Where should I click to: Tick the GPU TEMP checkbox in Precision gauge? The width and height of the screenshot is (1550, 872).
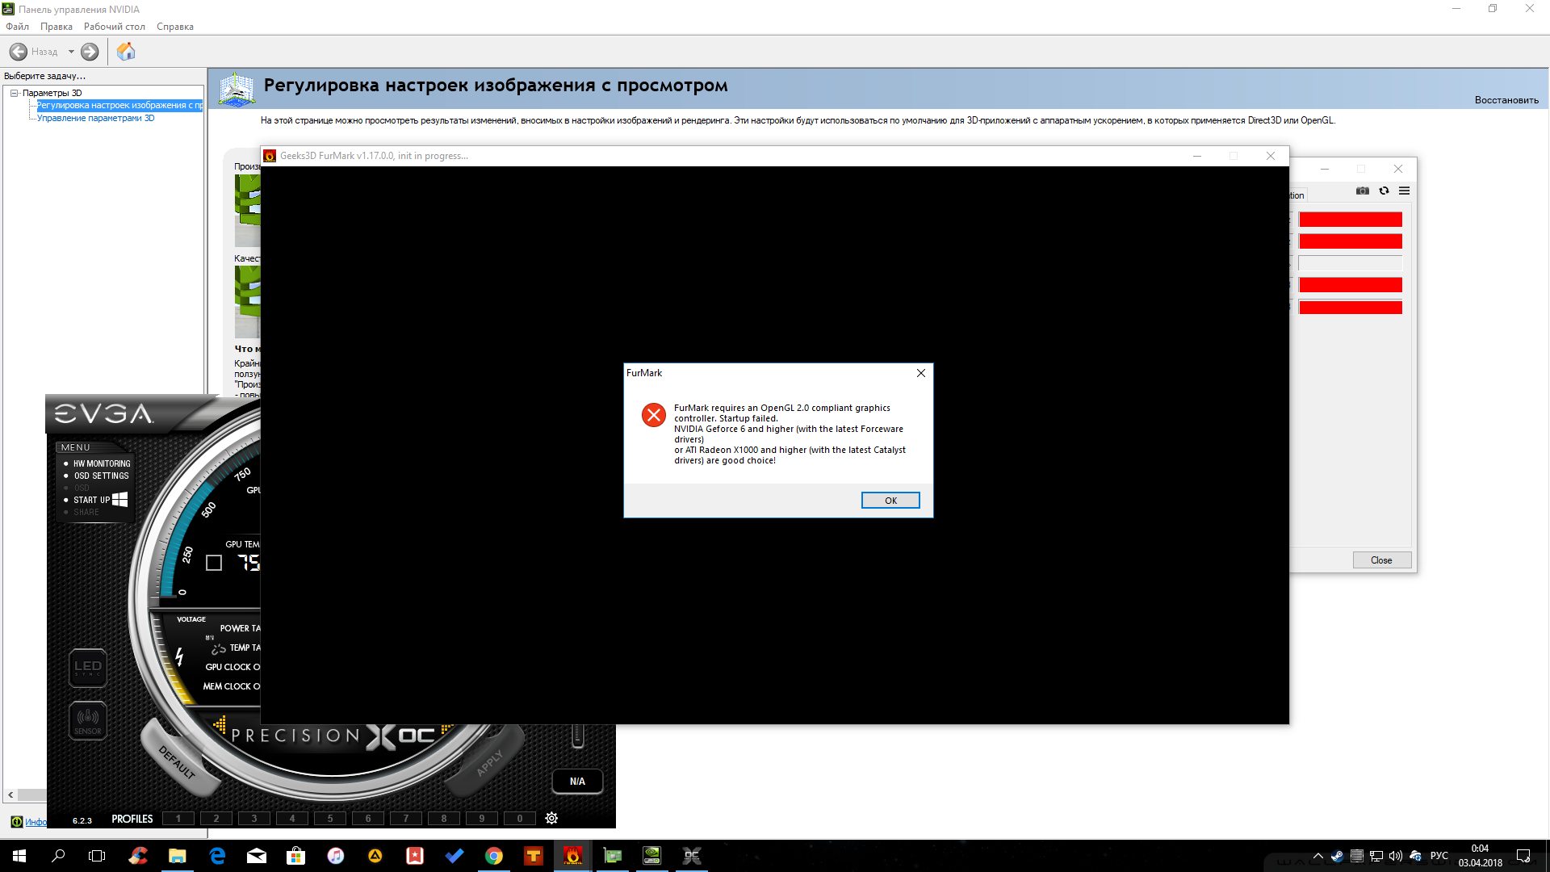point(214,563)
